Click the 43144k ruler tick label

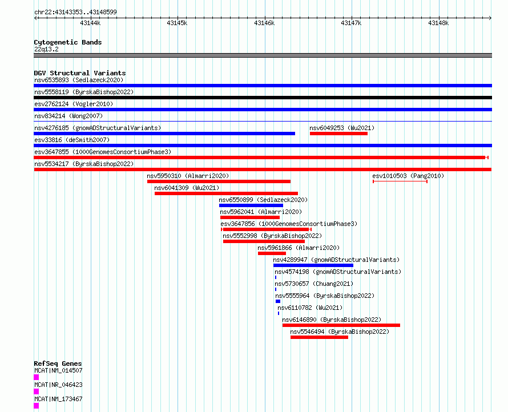[x=90, y=23]
